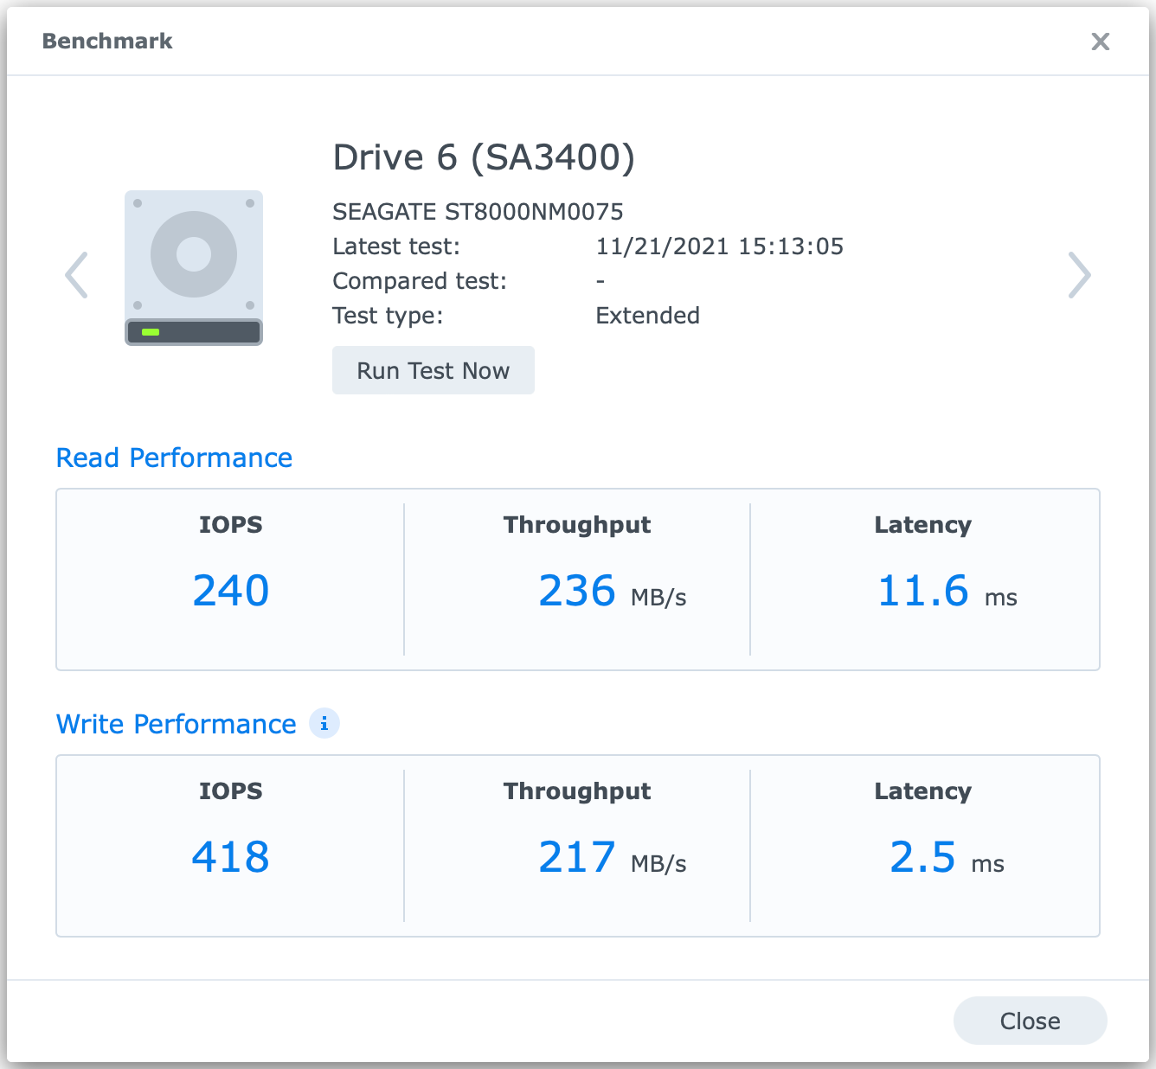Viewport: 1156px width, 1069px height.
Task: Click the latest test date 11/21/2021 15:13:05
Action: coord(719,246)
